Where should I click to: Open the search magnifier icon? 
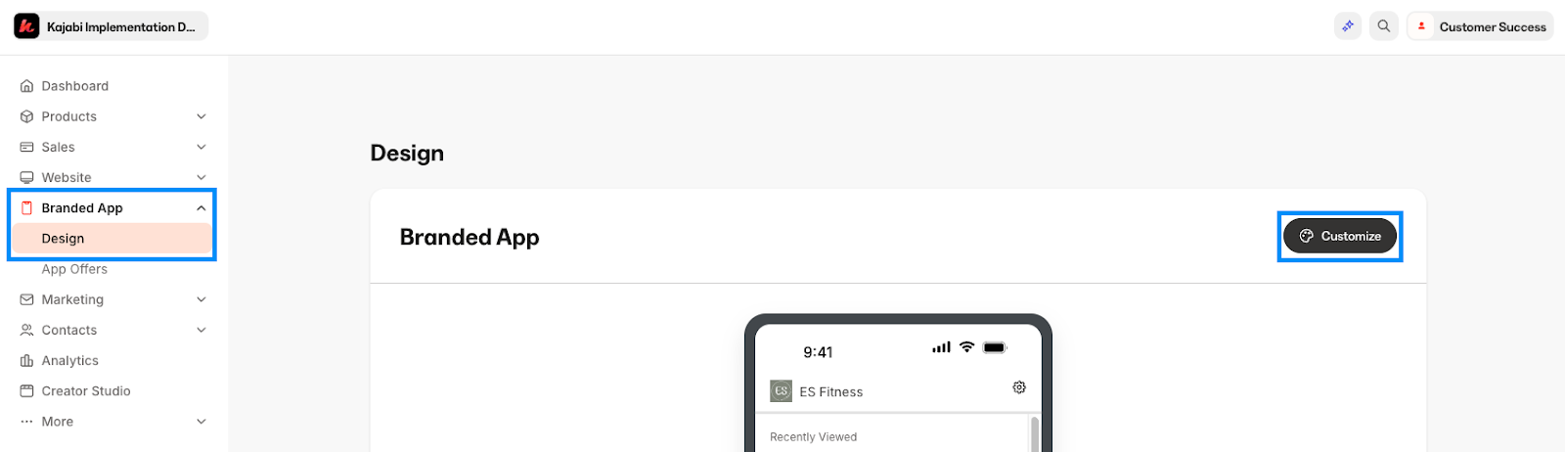coord(1383,26)
